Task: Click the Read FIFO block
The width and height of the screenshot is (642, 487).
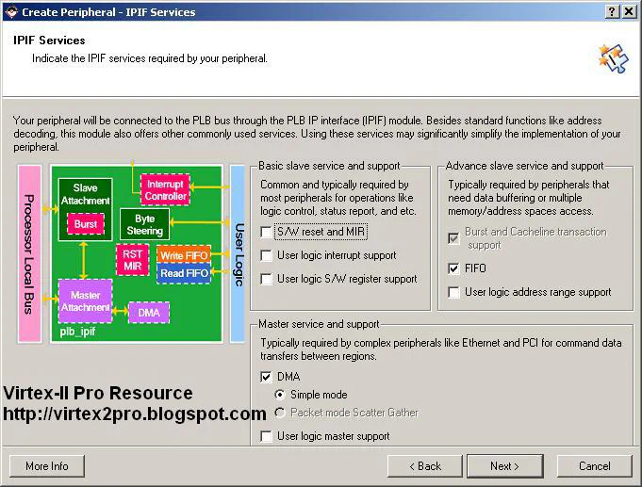Action: (184, 273)
